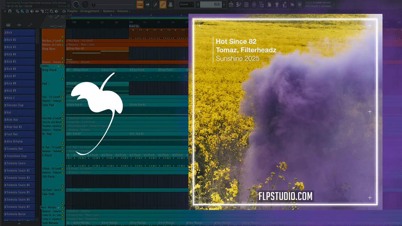This screenshot has width=402, height=226.
Task: Add a new pattern at picker bottom
Action: coord(19,223)
